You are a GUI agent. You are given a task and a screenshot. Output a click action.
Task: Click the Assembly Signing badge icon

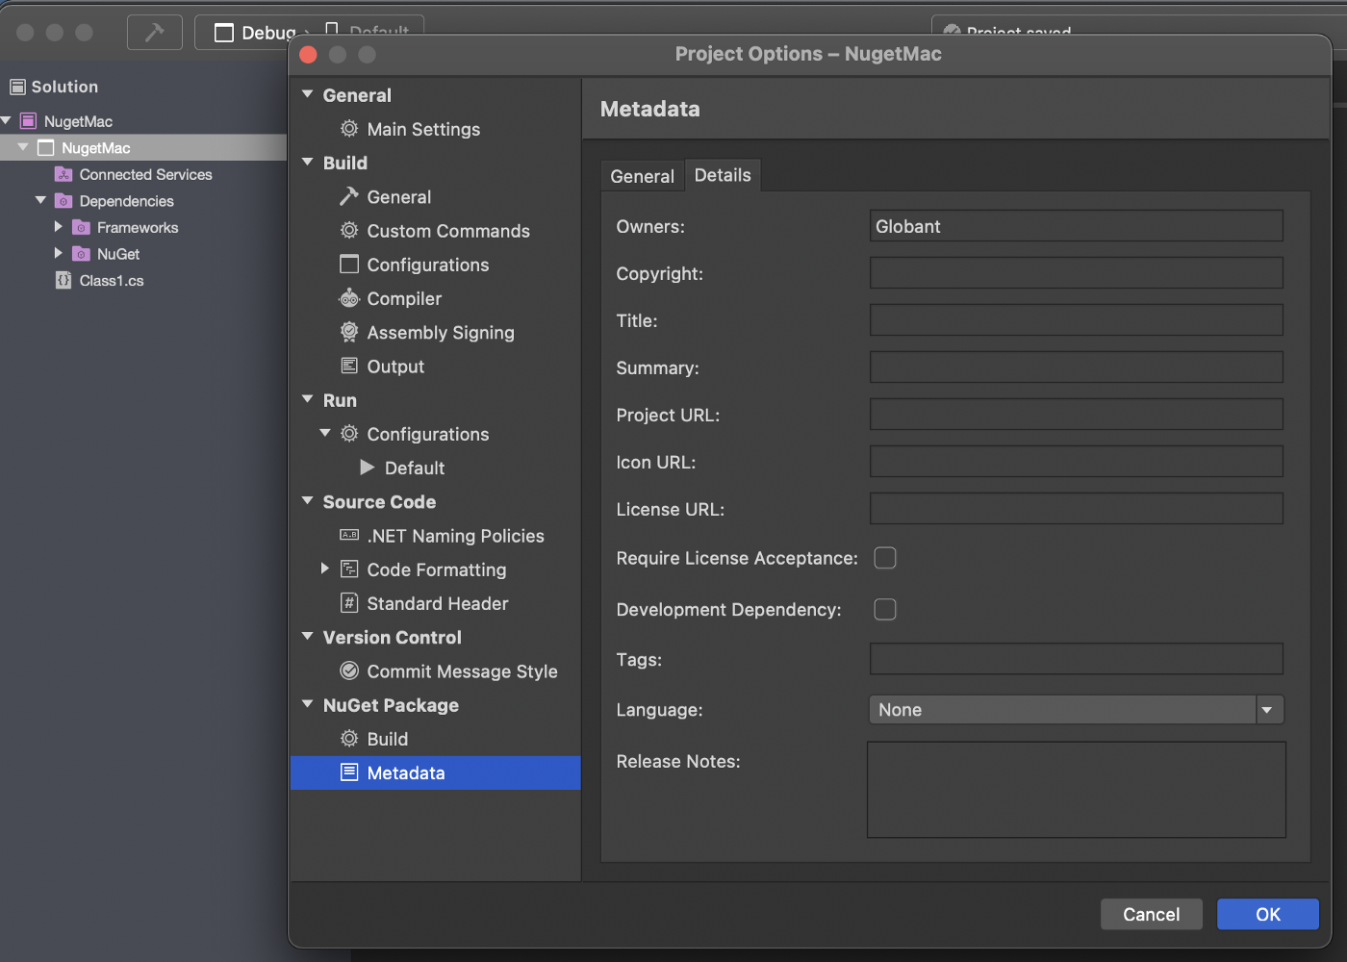coord(349,332)
